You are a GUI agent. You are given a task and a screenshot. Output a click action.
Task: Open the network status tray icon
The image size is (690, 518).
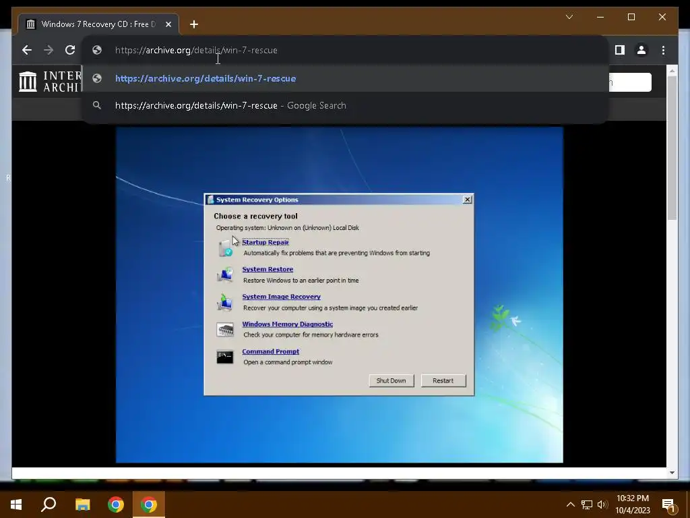(587, 505)
